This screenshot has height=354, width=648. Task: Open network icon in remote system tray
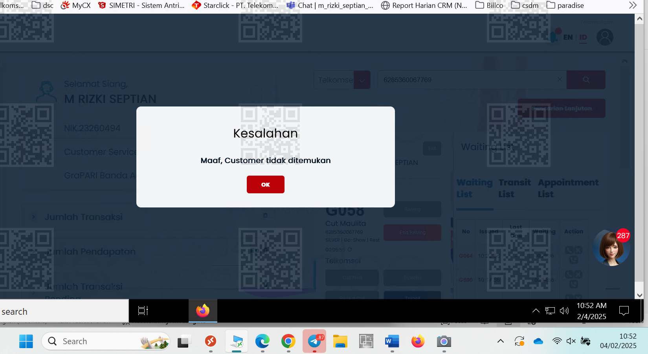click(x=550, y=311)
